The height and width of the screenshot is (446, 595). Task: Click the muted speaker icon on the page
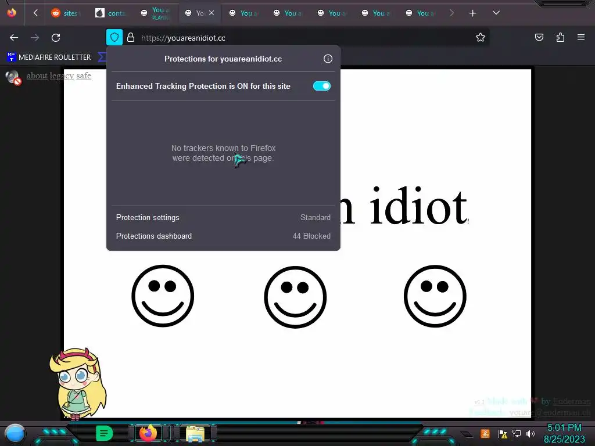13,77
